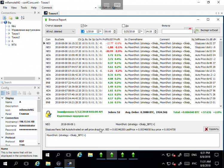Select the row with BuyDate 2018-08-07 22:41:03
The image size is (224, 168).
130,83
